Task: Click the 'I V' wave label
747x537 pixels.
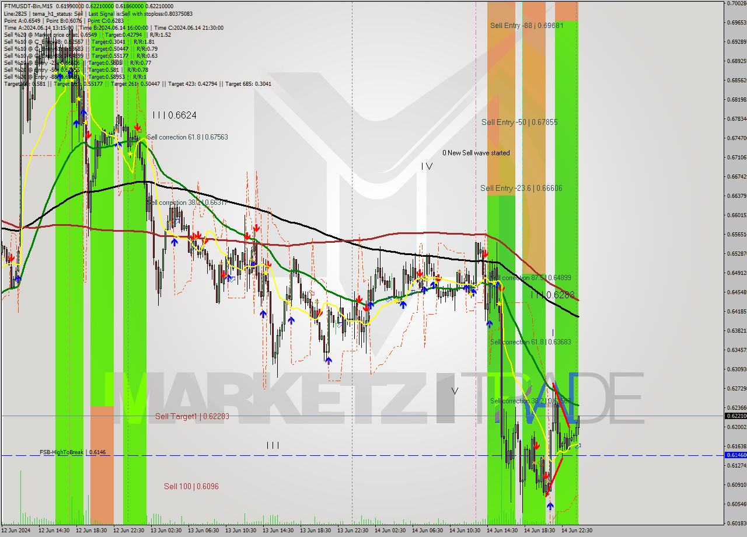Action: click(x=427, y=166)
